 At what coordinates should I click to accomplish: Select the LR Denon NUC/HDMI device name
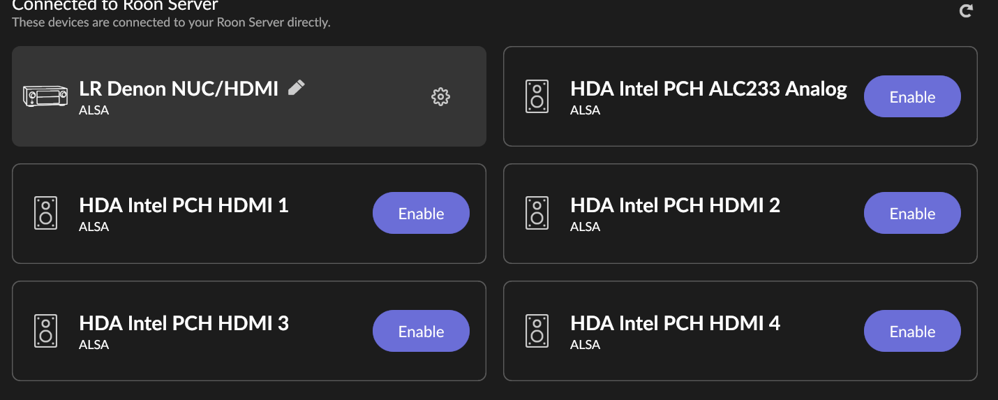tap(179, 89)
